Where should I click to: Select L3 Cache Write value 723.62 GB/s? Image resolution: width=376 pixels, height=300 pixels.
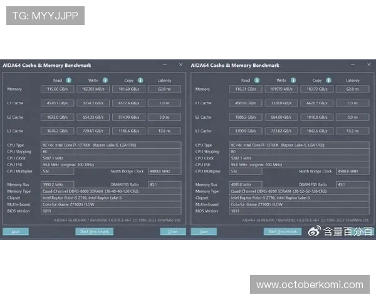(x=281, y=131)
